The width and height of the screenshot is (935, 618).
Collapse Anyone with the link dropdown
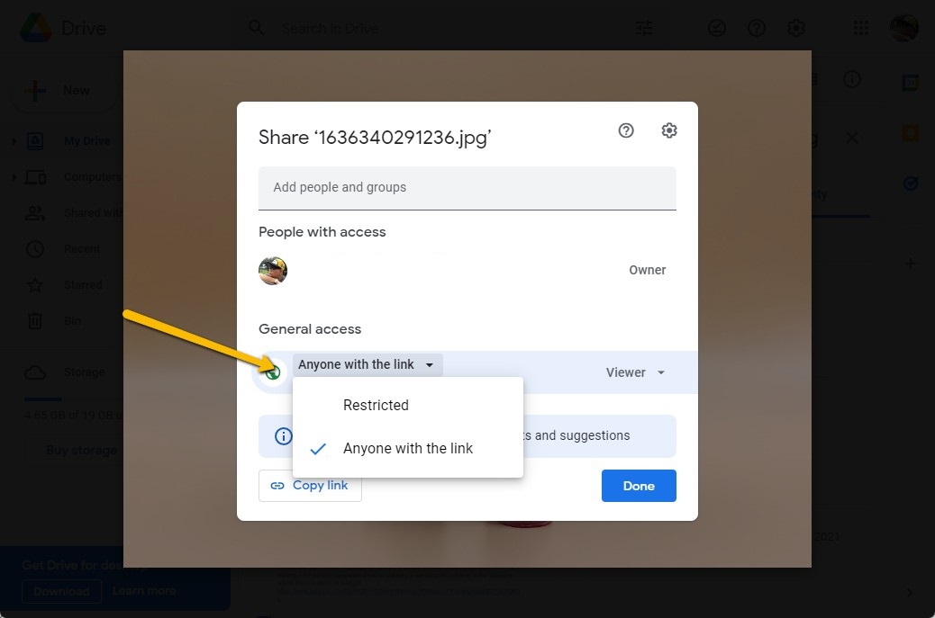(368, 364)
